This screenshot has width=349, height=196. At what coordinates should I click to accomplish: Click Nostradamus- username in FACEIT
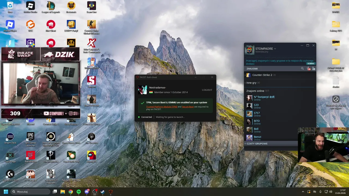pos(158,88)
